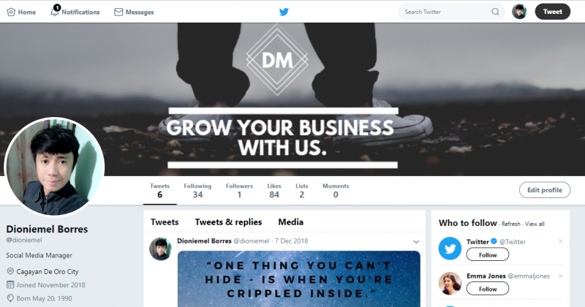Click the Search Twitter input field
Image resolution: width=585 pixels, height=307 pixels.
[x=447, y=12]
